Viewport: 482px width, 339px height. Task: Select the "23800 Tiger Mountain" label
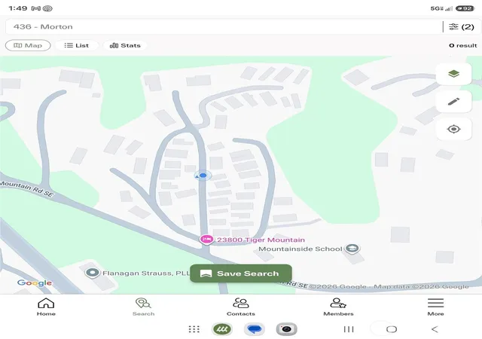(261, 240)
